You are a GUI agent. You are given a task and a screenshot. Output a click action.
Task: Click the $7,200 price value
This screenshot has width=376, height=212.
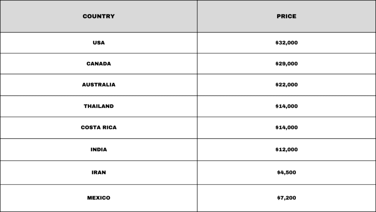[x=286, y=198]
